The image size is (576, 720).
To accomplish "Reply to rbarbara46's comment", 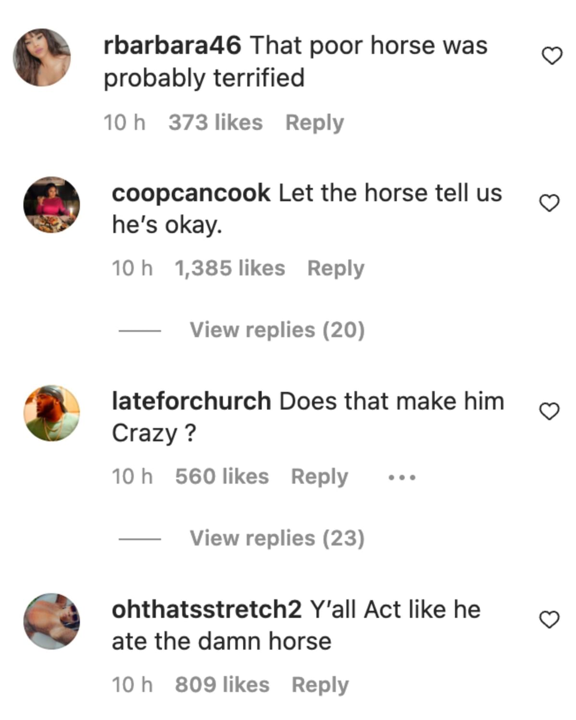I will [x=315, y=121].
